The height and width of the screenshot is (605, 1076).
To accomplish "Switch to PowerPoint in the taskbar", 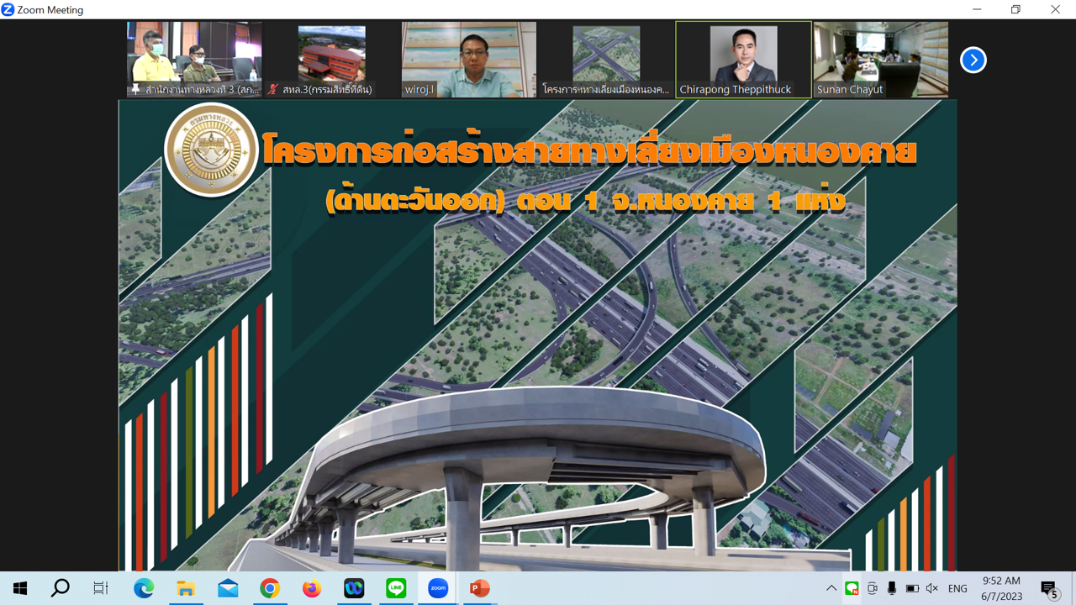I will click(480, 588).
